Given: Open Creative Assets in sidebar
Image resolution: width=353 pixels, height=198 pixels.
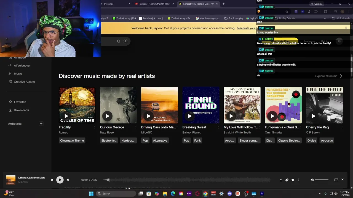Looking at the screenshot, I should pyautogui.click(x=24, y=82).
